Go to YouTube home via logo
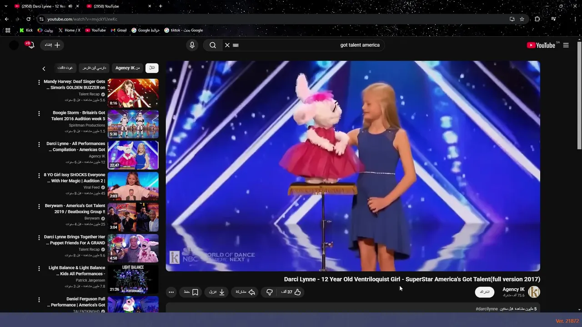582x327 pixels. click(541, 45)
